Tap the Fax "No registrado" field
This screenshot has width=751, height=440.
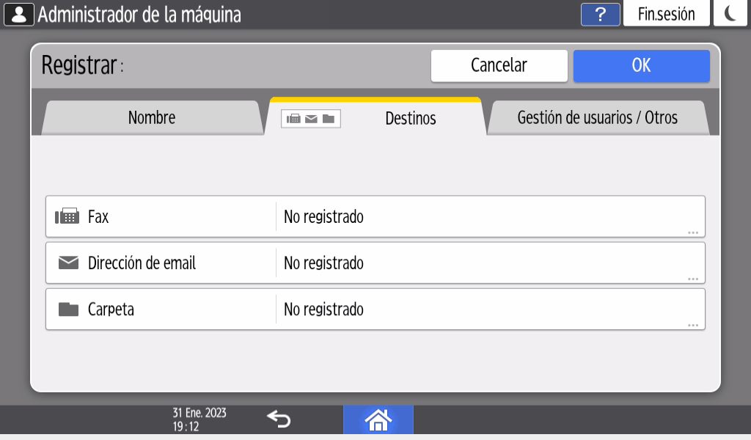(484, 217)
